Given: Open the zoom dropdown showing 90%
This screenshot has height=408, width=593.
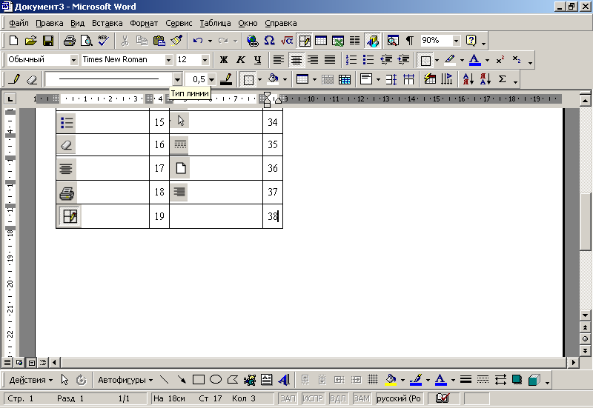Looking at the screenshot, I should [456, 41].
